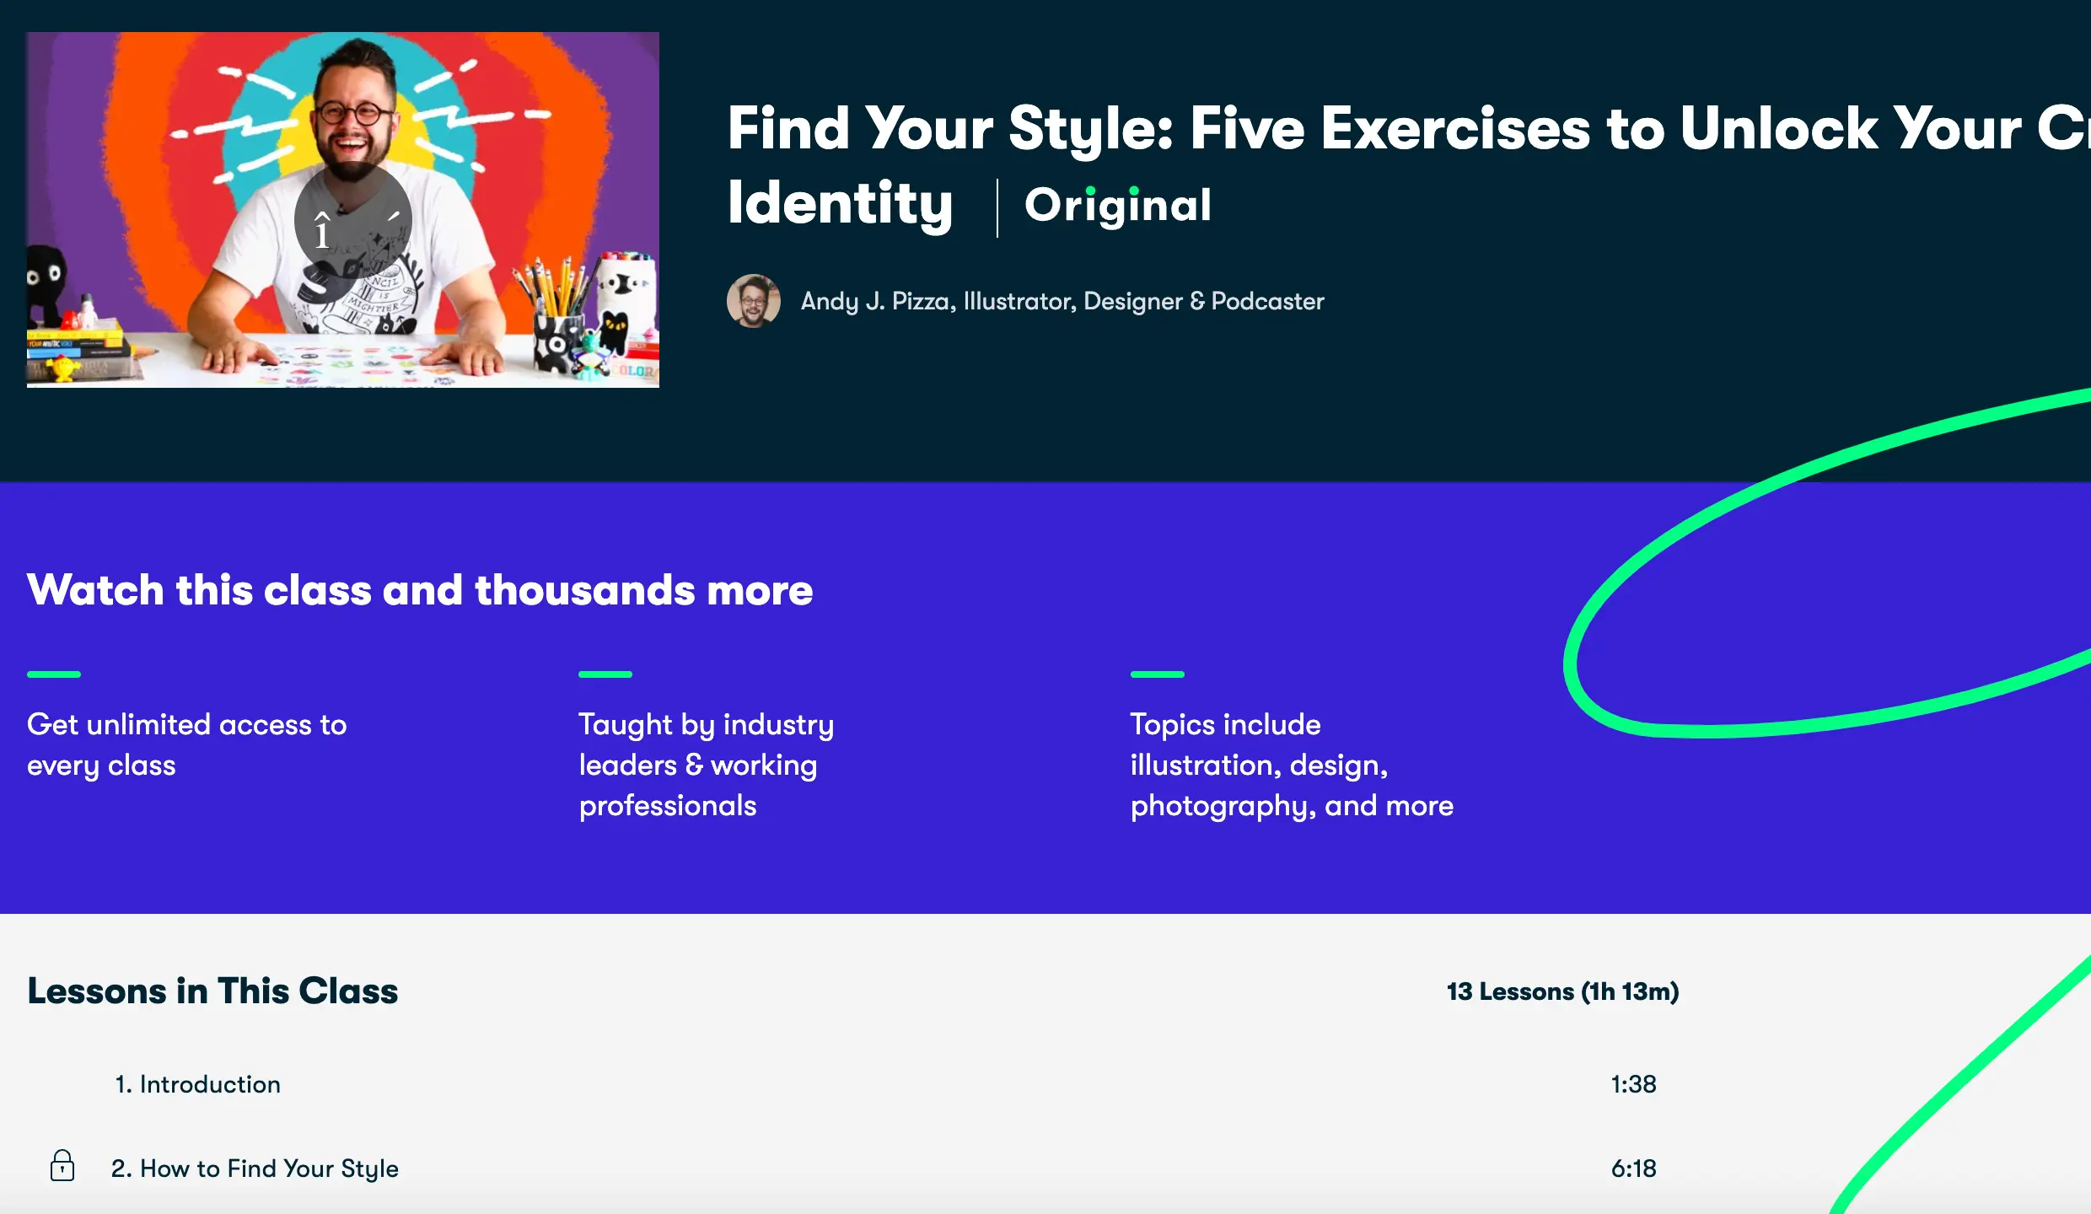Click green bar above 'Topics include'
This screenshot has height=1214, width=2091.
pyautogui.click(x=1157, y=674)
